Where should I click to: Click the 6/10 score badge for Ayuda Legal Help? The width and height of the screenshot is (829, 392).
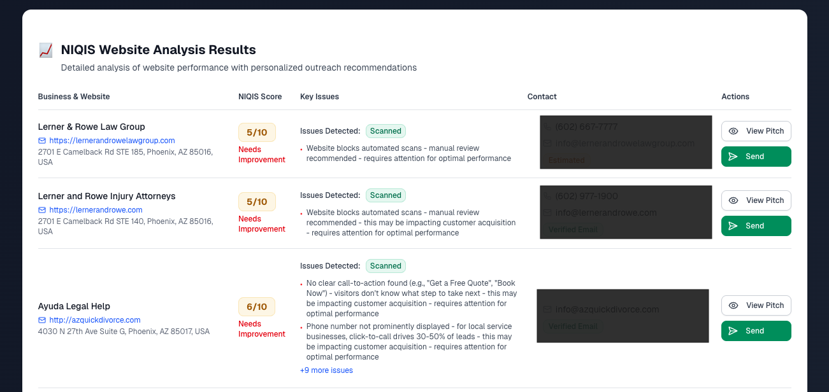coord(257,307)
